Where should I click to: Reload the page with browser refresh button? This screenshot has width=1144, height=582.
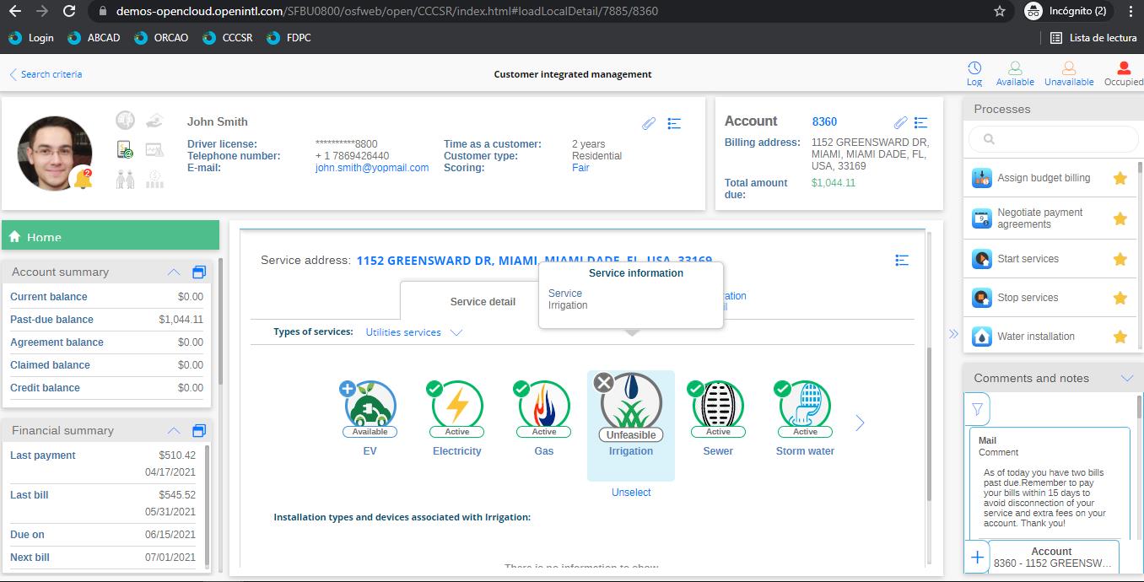coord(69,11)
